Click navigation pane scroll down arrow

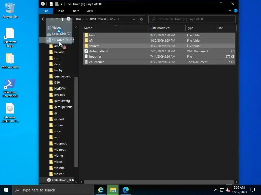pos(76,182)
